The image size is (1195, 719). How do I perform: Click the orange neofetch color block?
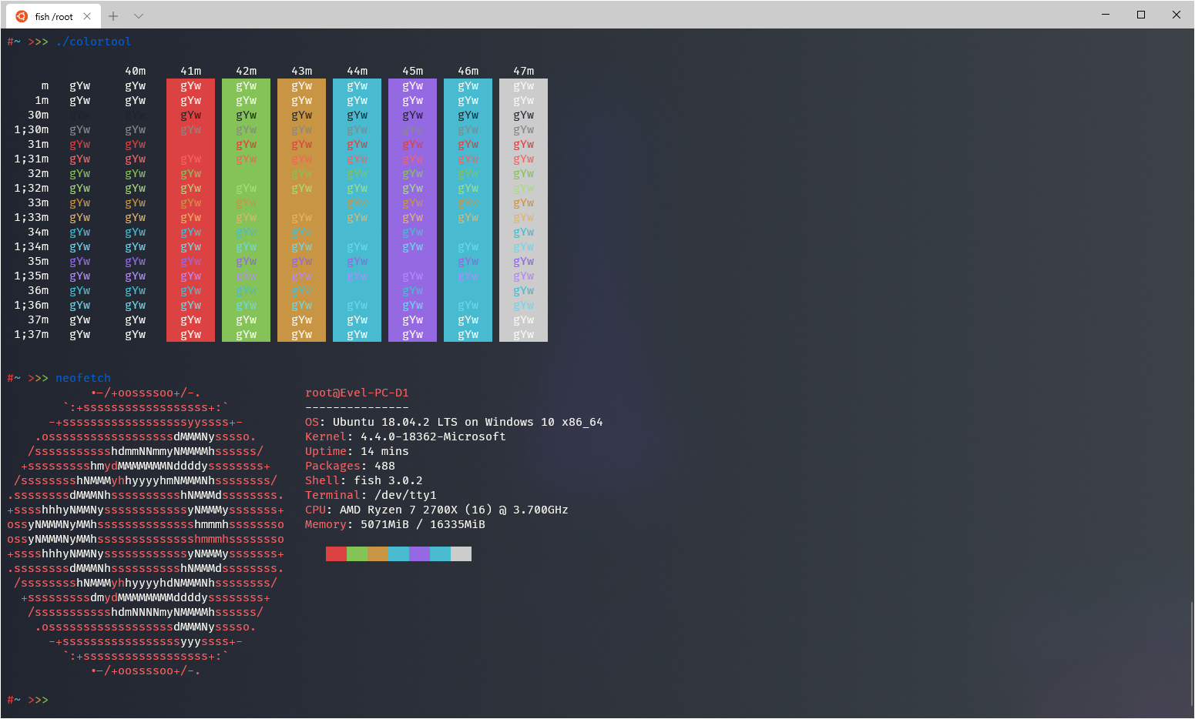[378, 554]
